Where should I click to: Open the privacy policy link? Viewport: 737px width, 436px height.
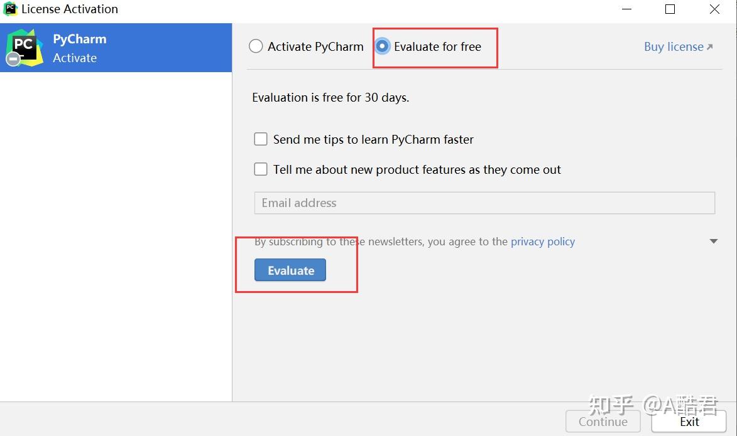point(542,241)
